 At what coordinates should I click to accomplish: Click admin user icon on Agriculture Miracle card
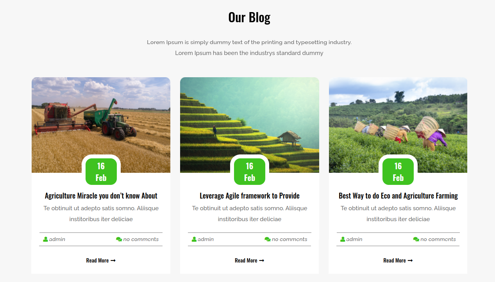pyautogui.click(x=45, y=239)
